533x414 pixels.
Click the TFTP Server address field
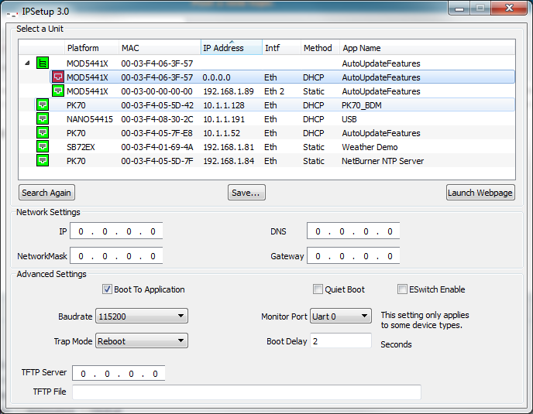(x=119, y=374)
